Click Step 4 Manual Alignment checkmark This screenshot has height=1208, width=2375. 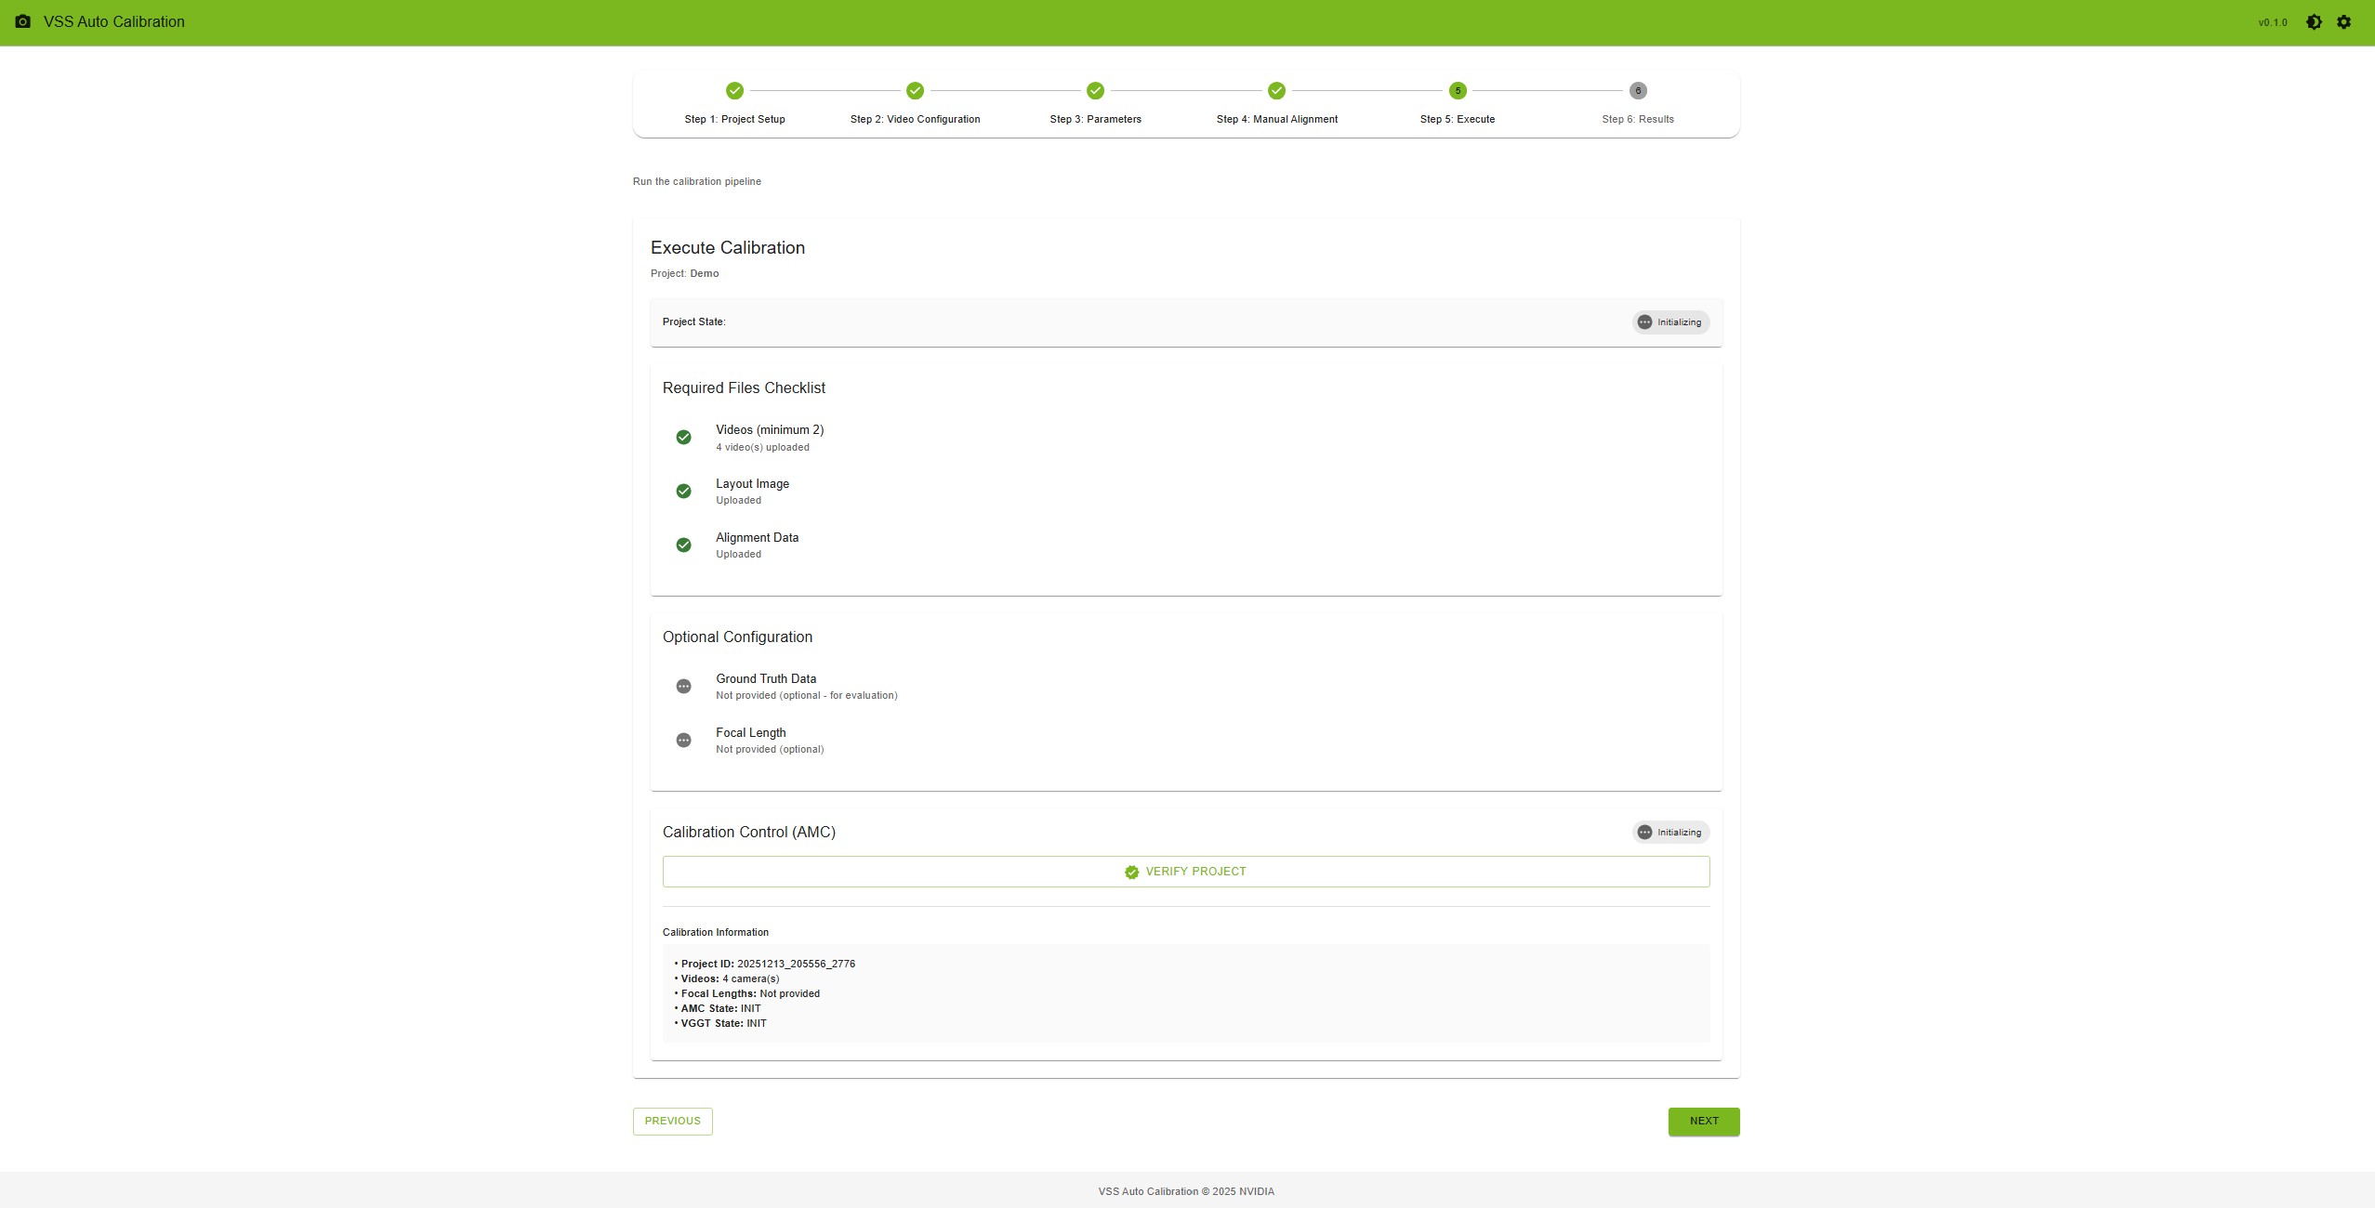pos(1276,91)
